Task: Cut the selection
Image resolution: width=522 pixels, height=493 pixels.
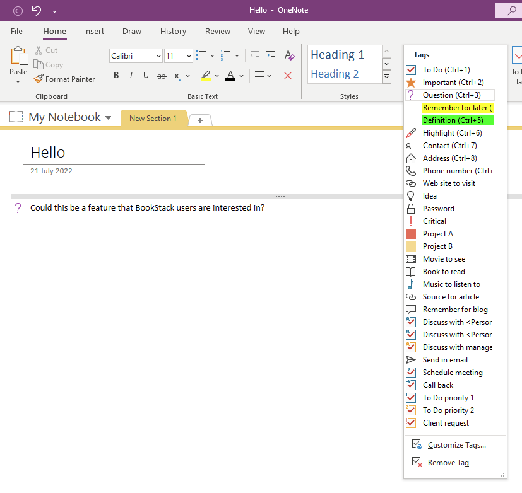Action: pos(47,50)
